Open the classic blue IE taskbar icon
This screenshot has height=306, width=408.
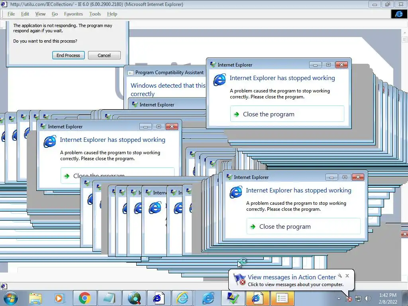click(208, 298)
